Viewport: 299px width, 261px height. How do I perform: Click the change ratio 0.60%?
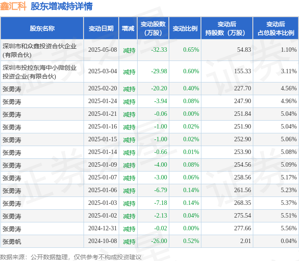tap(191, 71)
